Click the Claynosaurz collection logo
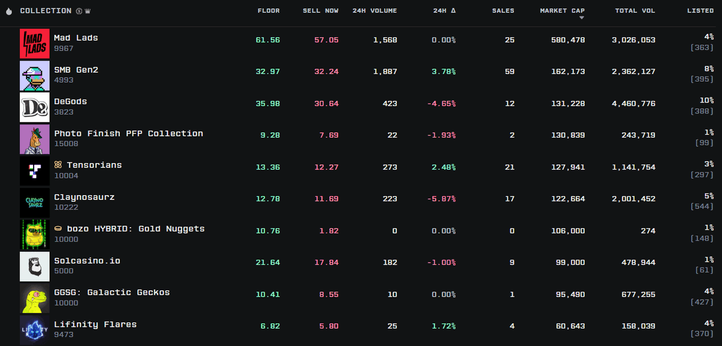The height and width of the screenshot is (346, 722). click(34, 202)
